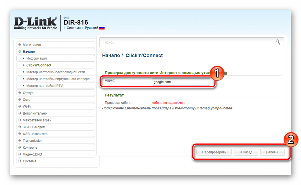Click the DIR-816 model title

[76, 22]
